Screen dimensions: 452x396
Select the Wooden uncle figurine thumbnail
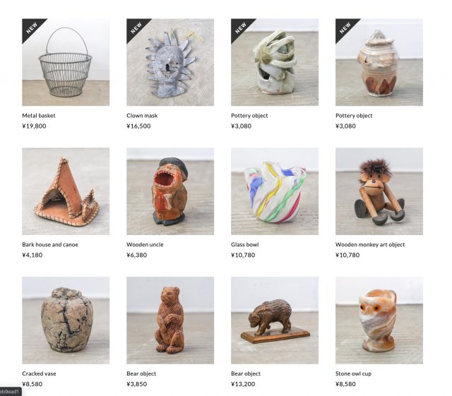170,191
